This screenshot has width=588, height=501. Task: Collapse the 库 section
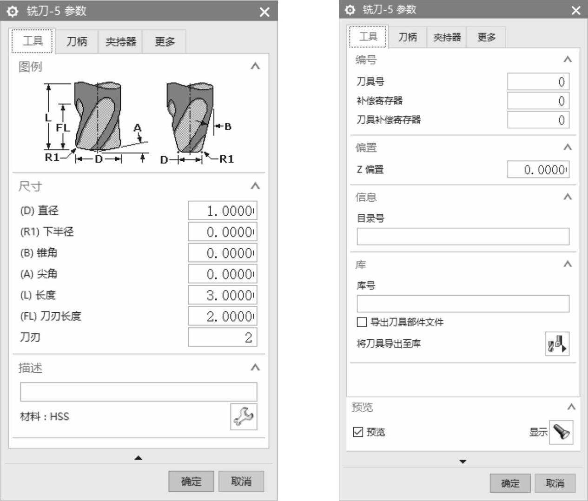pyautogui.click(x=567, y=264)
